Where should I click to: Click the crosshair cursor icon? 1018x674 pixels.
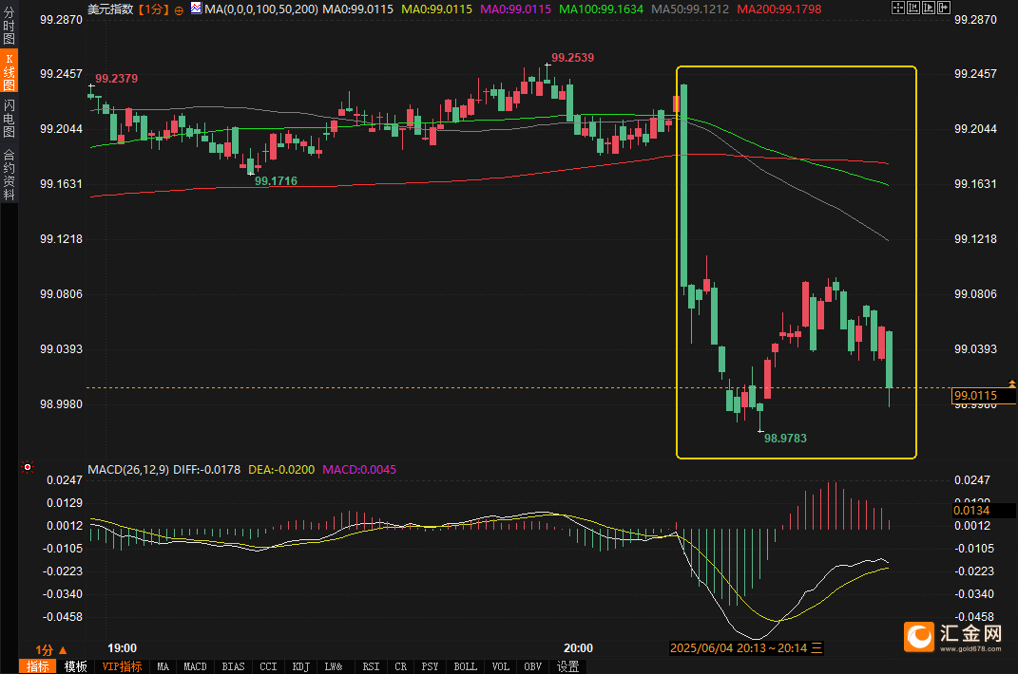tap(898, 8)
